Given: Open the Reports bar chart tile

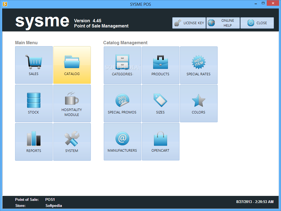Looking at the screenshot, I should click(x=34, y=142).
